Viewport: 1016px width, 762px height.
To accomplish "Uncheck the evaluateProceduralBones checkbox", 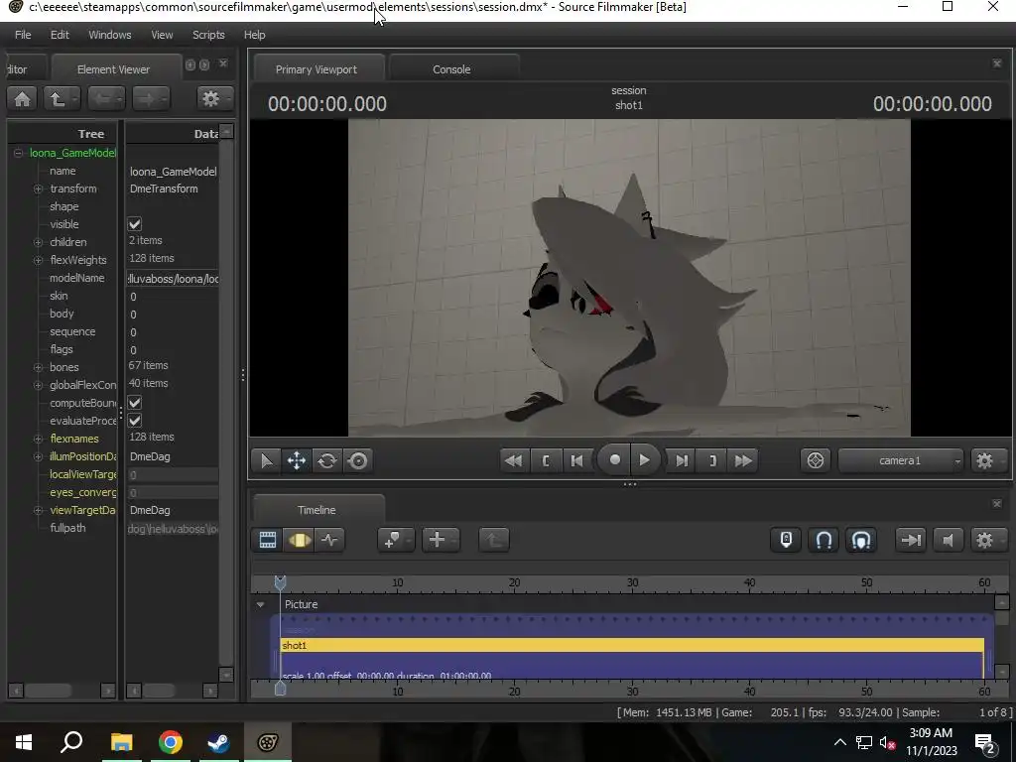I will click(135, 421).
